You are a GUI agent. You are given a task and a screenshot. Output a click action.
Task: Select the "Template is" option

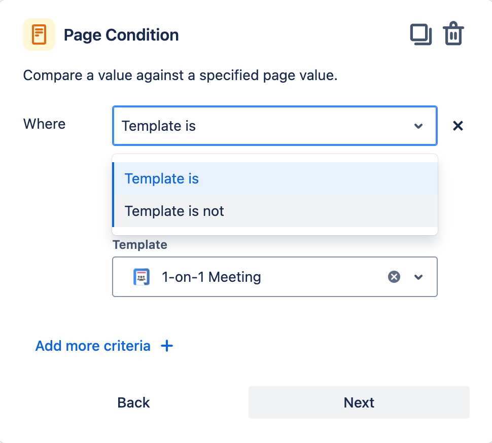(162, 179)
